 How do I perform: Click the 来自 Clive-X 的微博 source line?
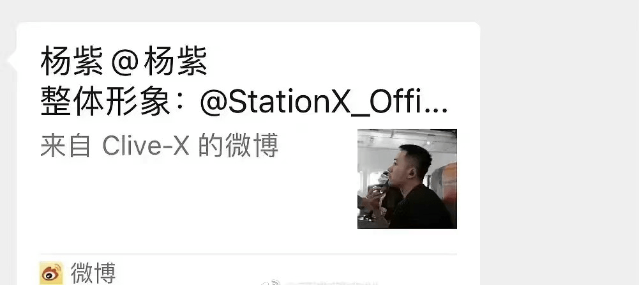160,146
